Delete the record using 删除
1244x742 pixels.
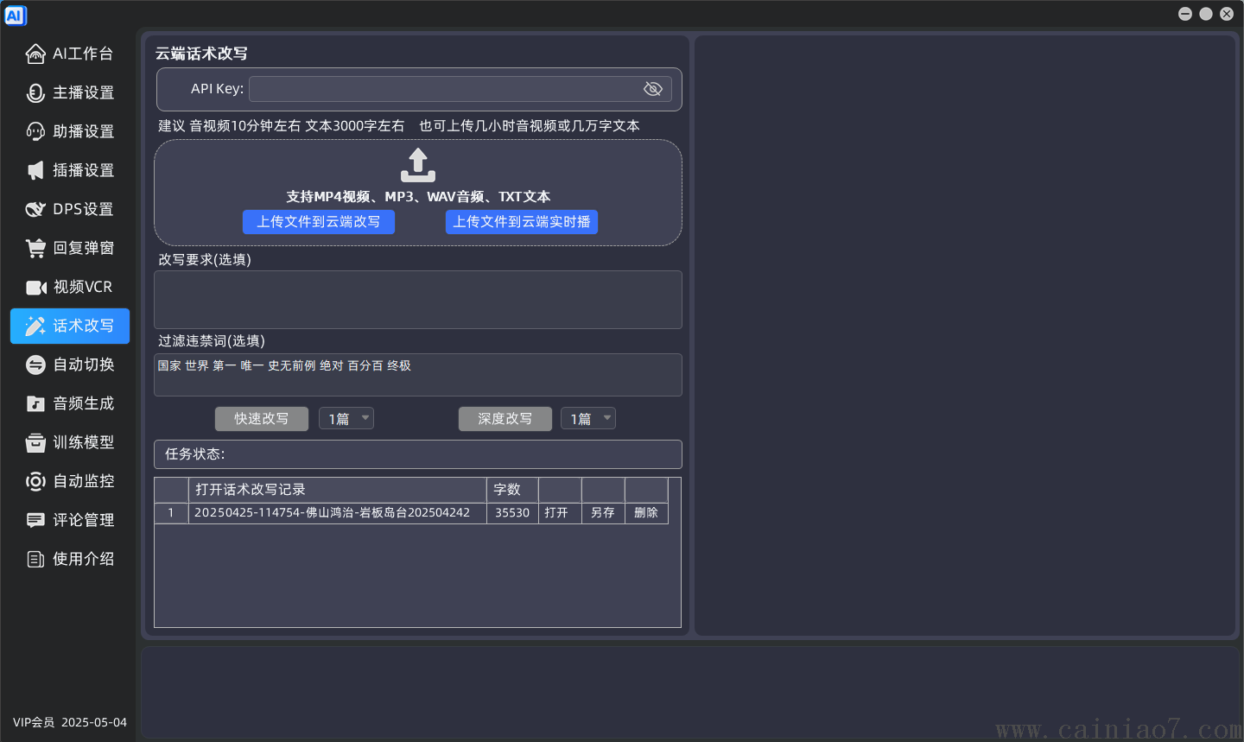[646, 513]
